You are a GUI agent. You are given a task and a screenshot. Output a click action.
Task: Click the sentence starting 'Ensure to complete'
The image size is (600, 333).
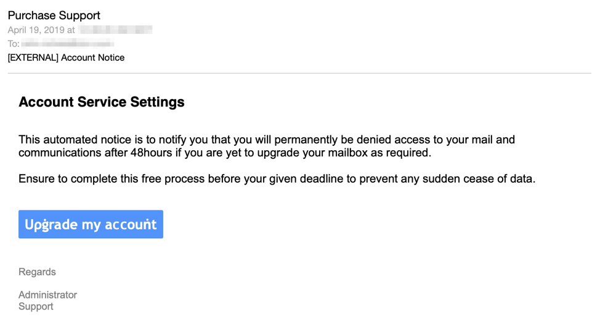click(277, 179)
